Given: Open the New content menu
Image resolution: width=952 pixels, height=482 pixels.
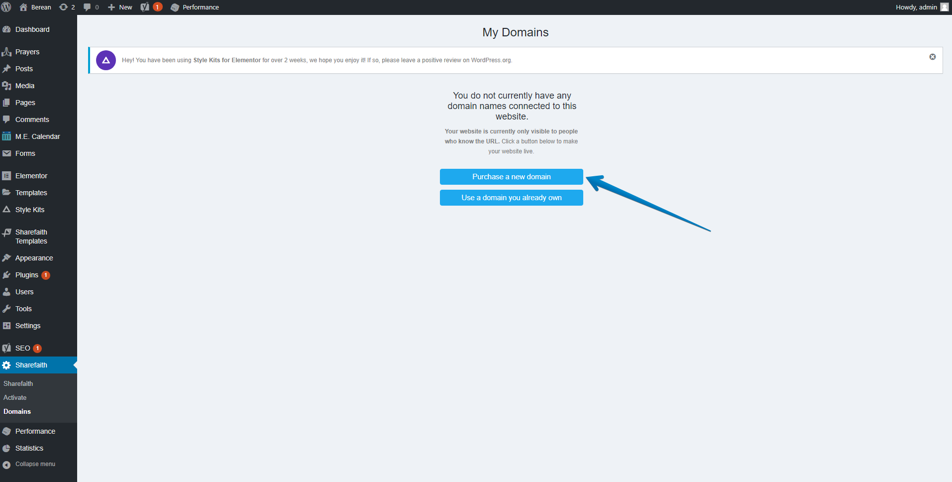Looking at the screenshot, I should 120,7.
